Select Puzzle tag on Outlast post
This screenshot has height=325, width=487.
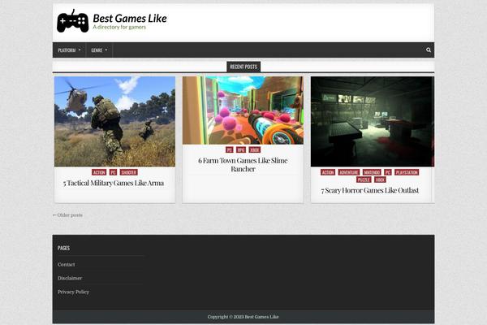click(364, 180)
